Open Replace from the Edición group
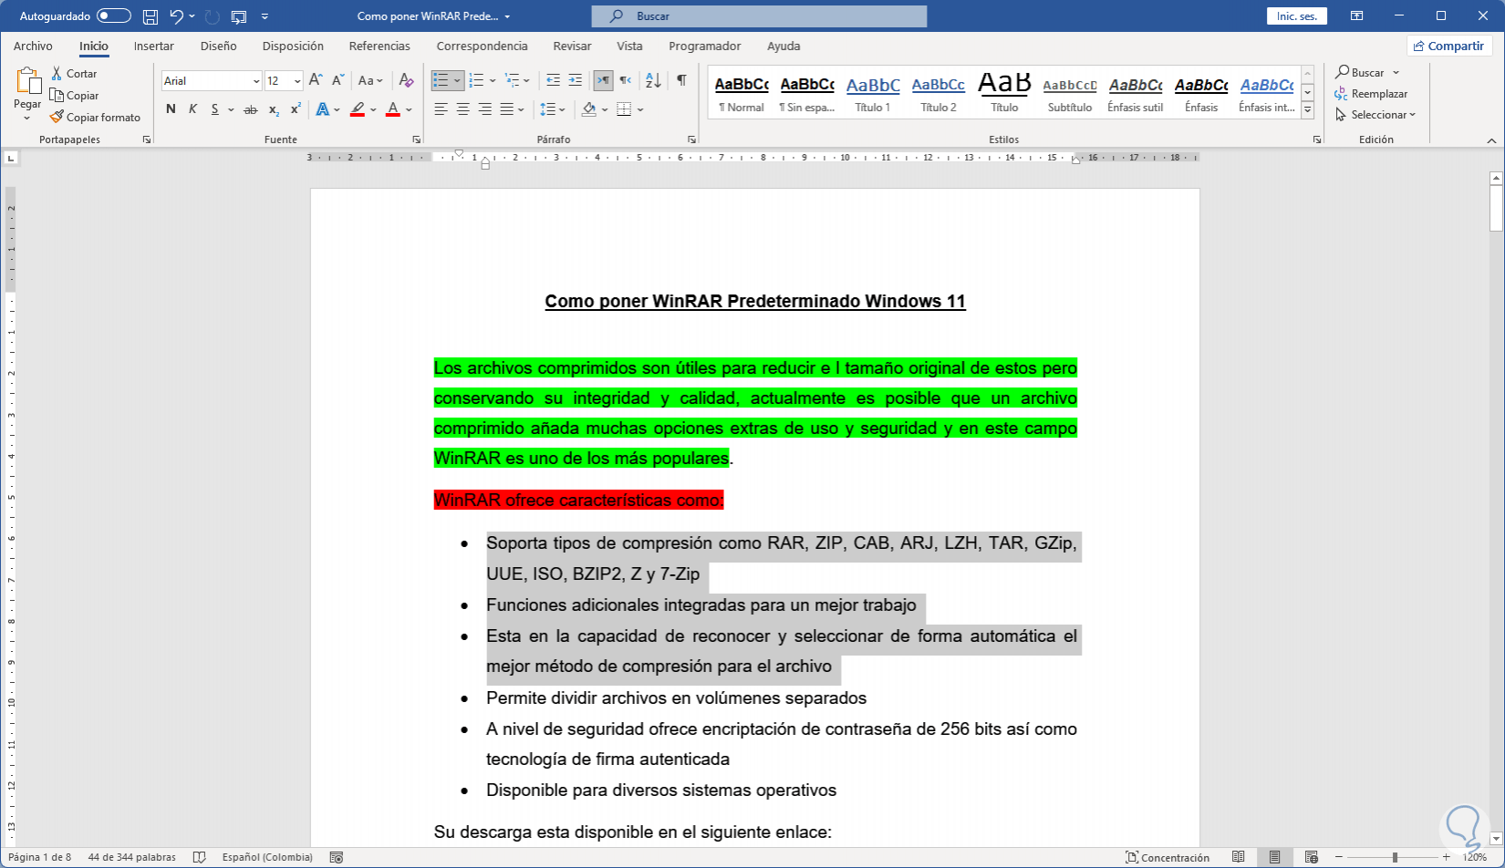 point(1371,94)
